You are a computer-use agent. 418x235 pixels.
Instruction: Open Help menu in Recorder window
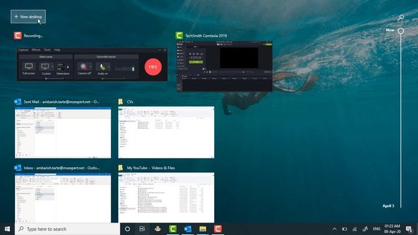click(x=57, y=50)
